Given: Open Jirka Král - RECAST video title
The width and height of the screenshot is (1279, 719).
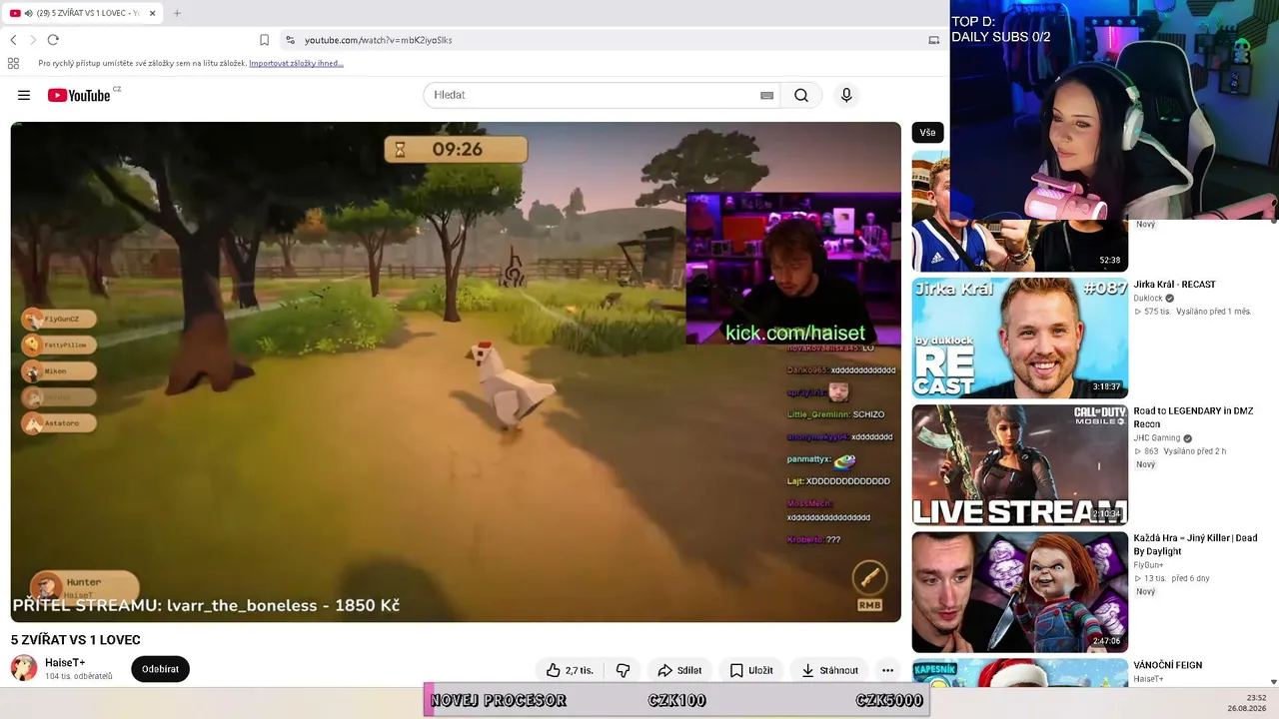Looking at the screenshot, I should 1174,285.
